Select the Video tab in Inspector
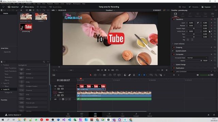The width and height of the screenshot is (218, 122). tap(175, 15)
